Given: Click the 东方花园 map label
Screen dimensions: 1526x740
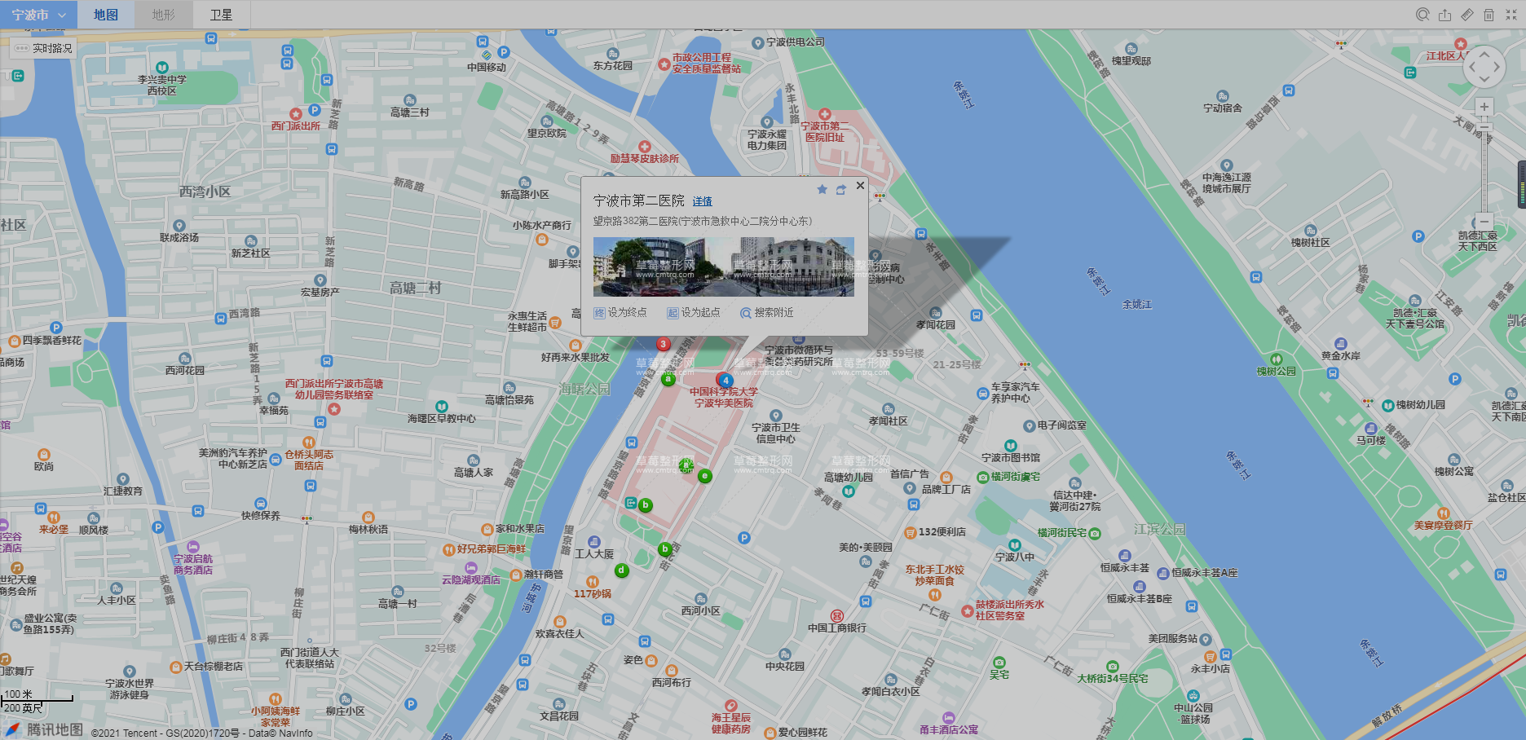Looking at the screenshot, I should click(x=613, y=66).
